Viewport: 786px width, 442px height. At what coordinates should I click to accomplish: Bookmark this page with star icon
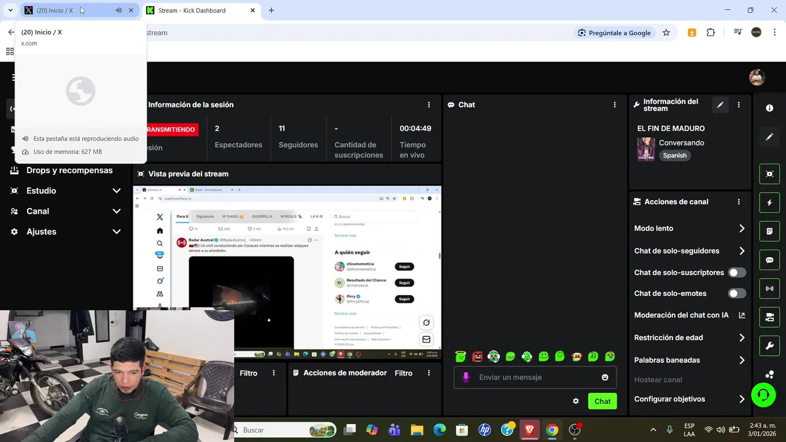(666, 33)
